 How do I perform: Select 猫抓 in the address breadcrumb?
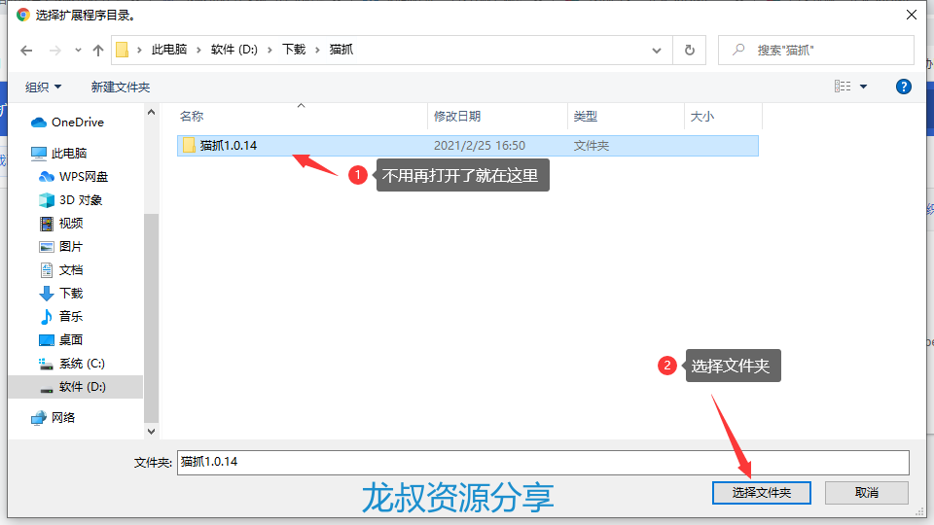[341, 50]
